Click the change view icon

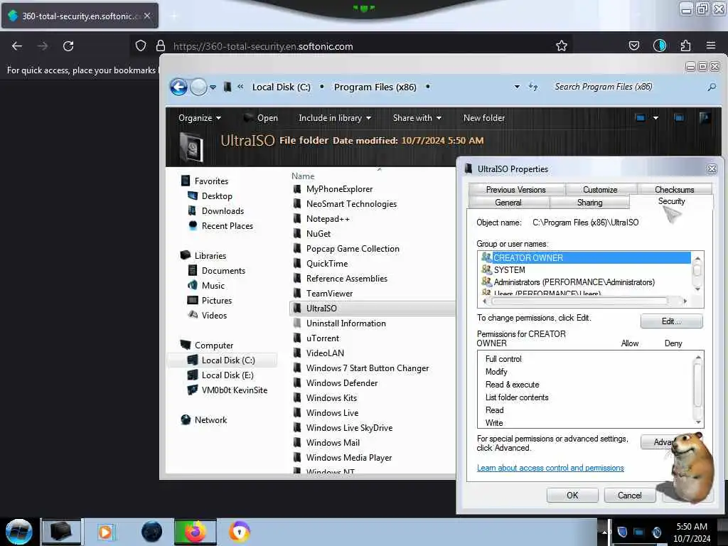point(641,118)
